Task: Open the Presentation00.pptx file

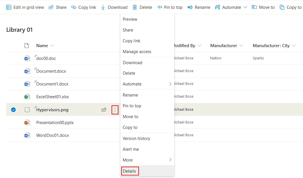Action: [x=55, y=123]
